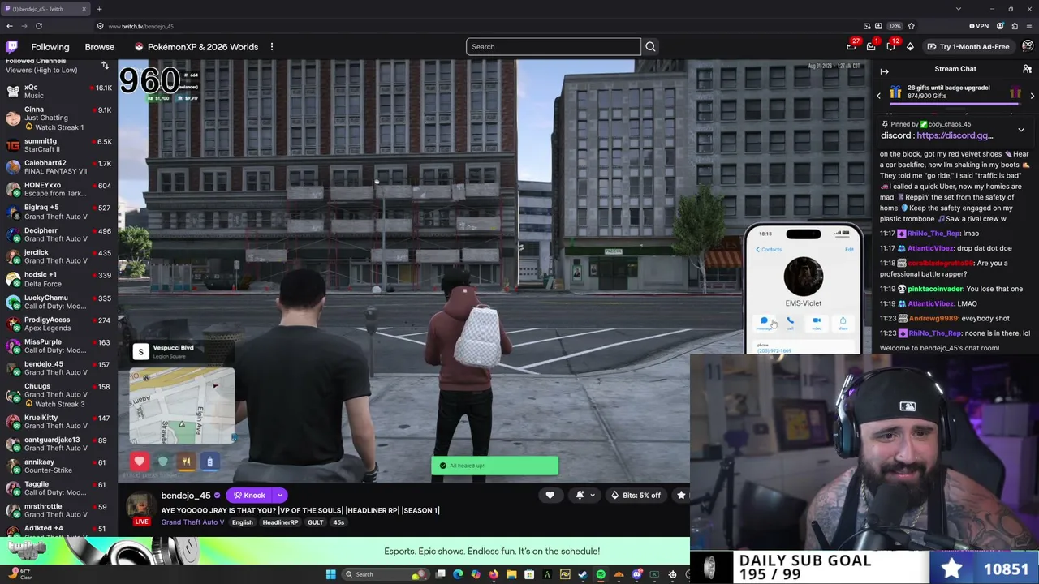Click the browser address bar URL
Image resolution: width=1039 pixels, height=584 pixels.
[x=141, y=26]
